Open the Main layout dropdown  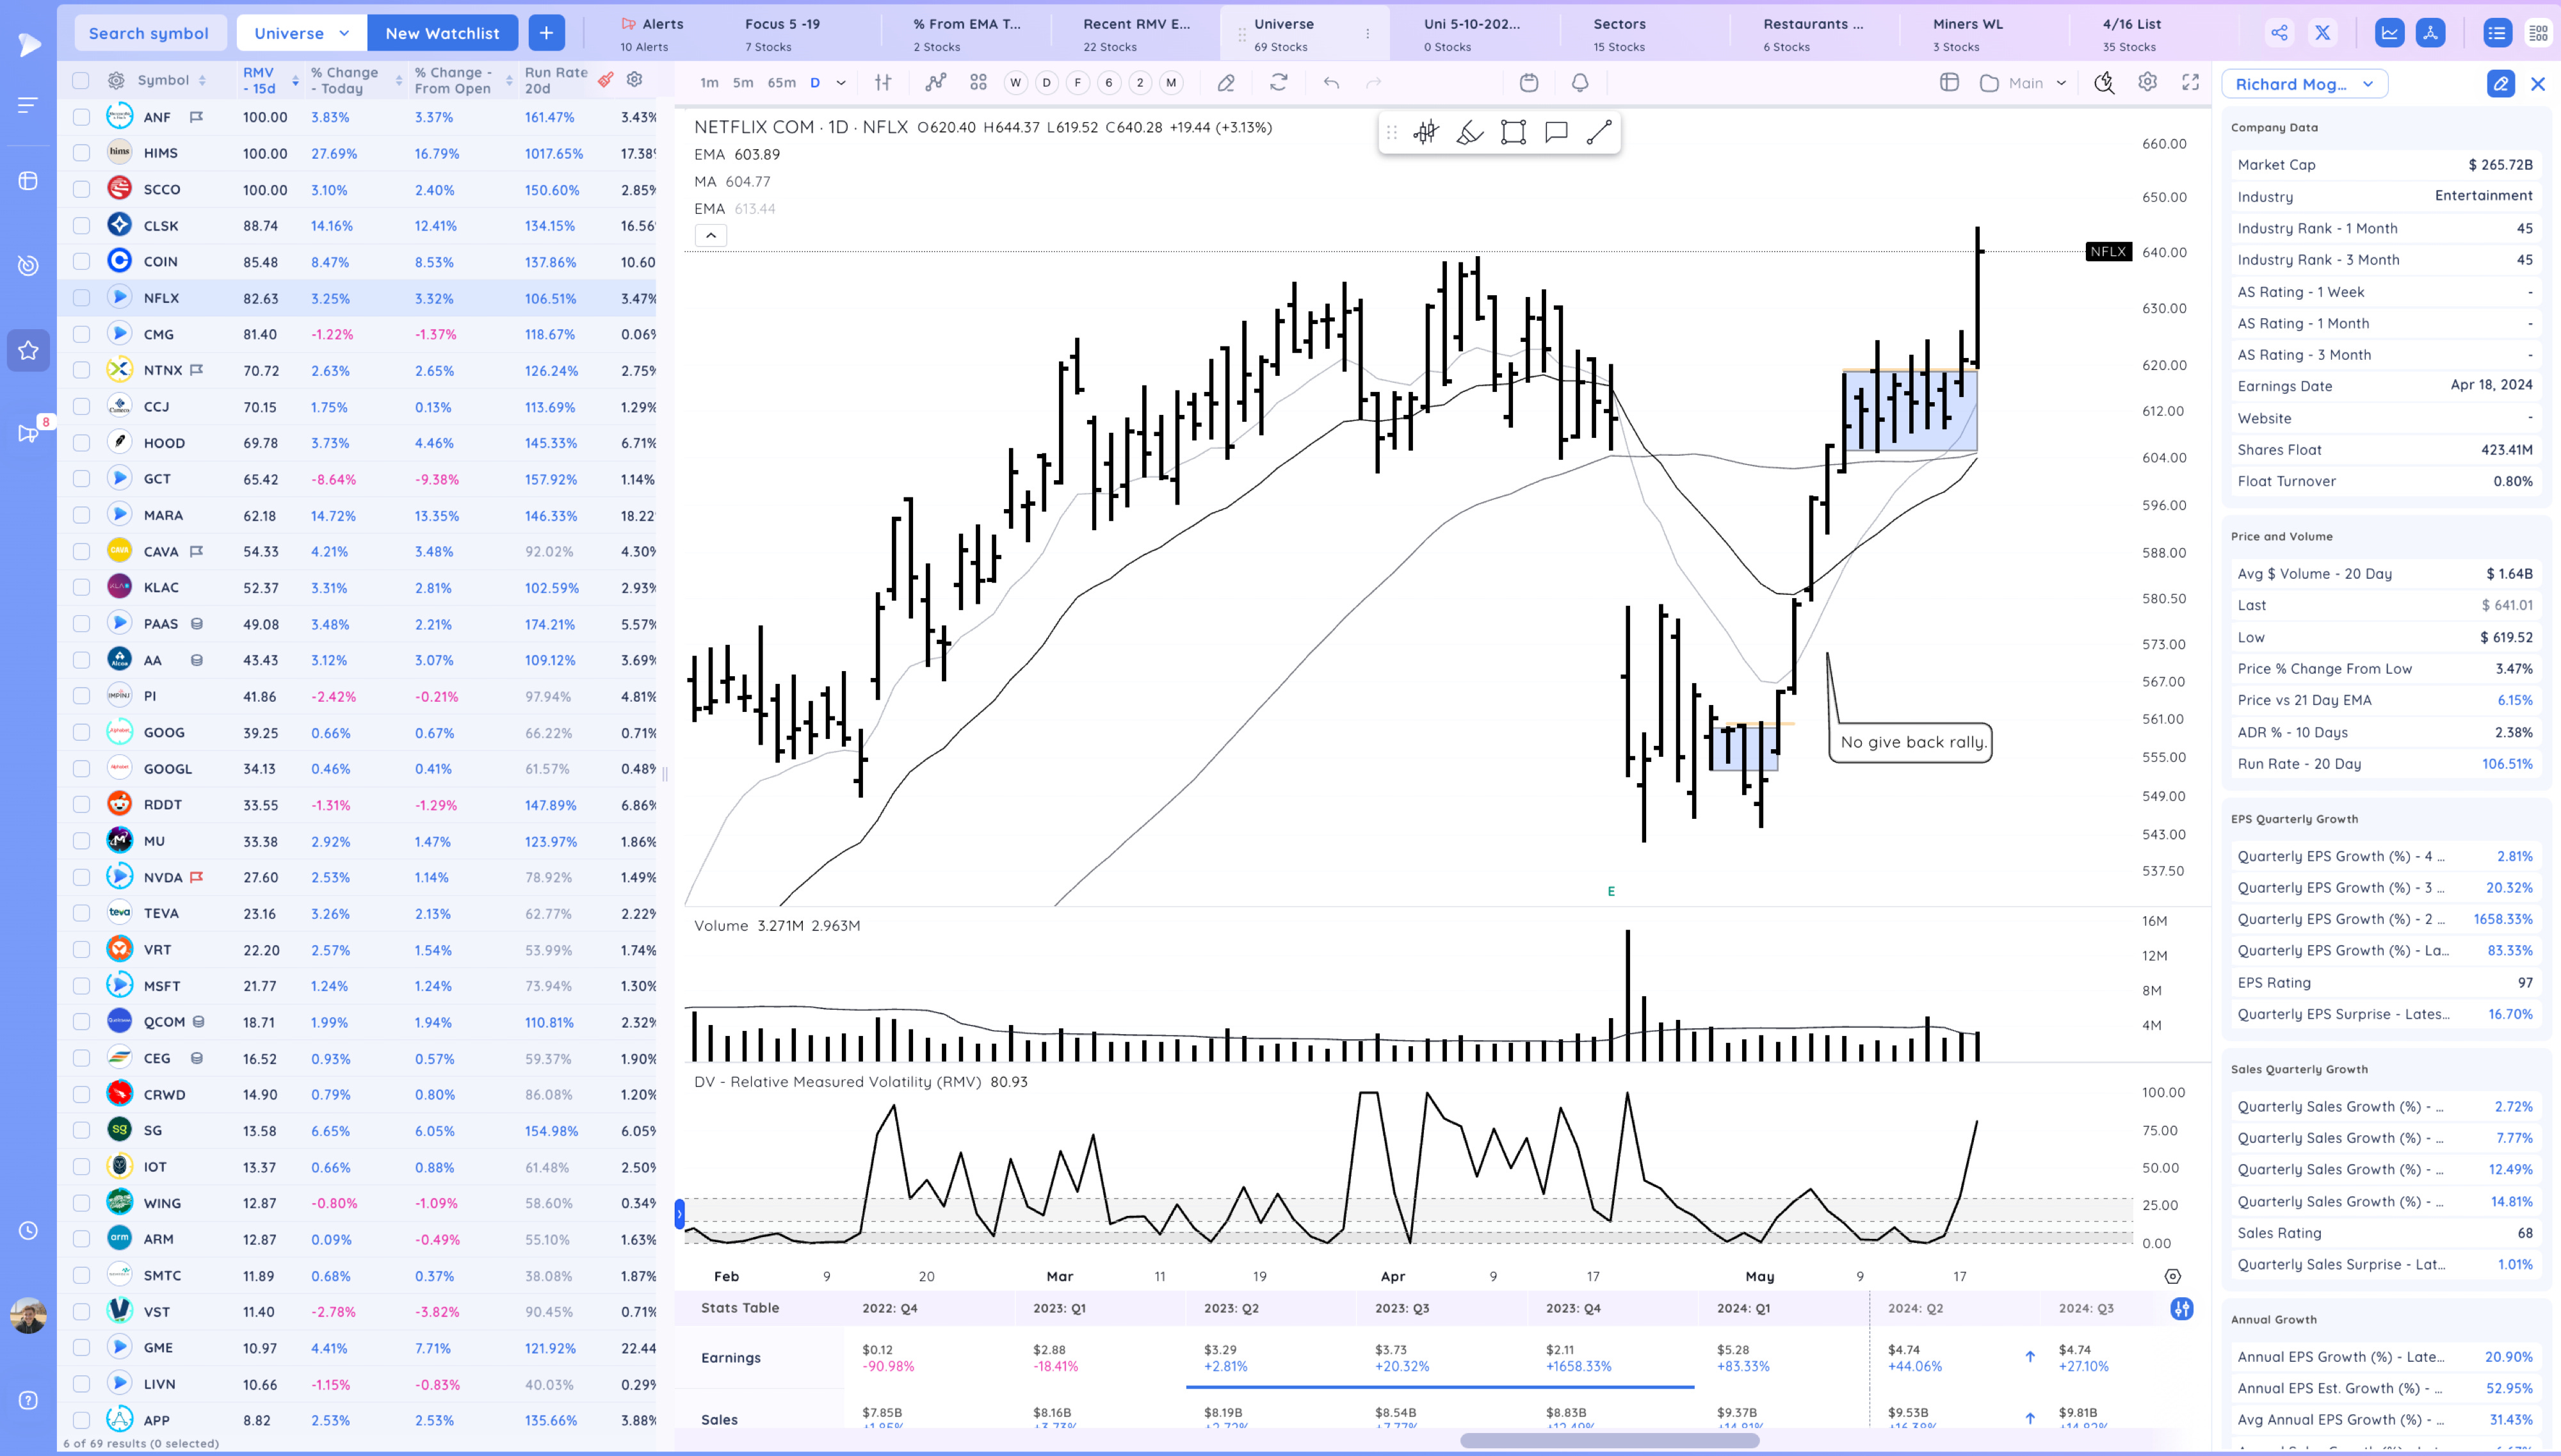[x=2023, y=83]
